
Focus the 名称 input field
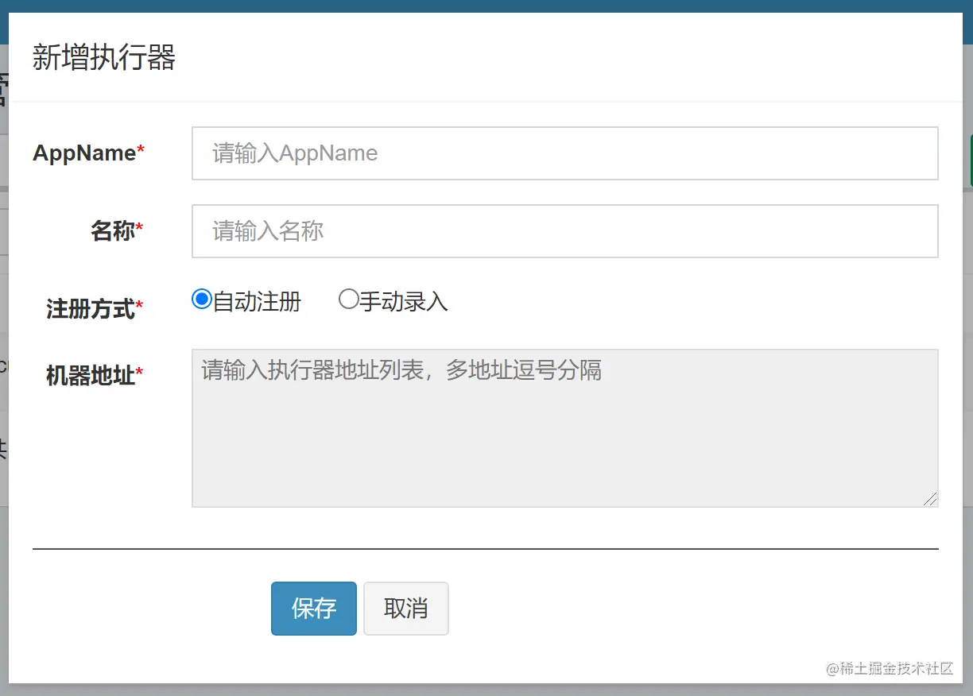(x=564, y=231)
